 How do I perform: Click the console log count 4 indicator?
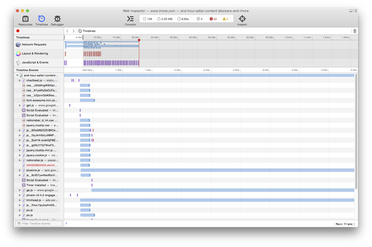click(199, 19)
